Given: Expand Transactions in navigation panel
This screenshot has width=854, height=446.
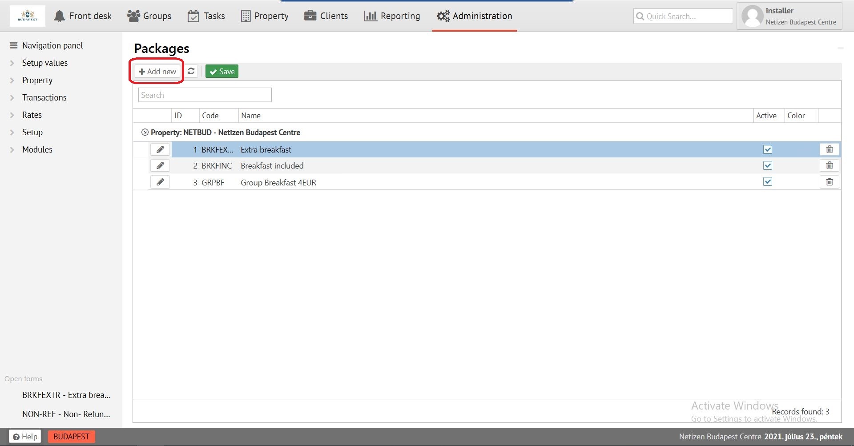Looking at the screenshot, I should click(12, 98).
